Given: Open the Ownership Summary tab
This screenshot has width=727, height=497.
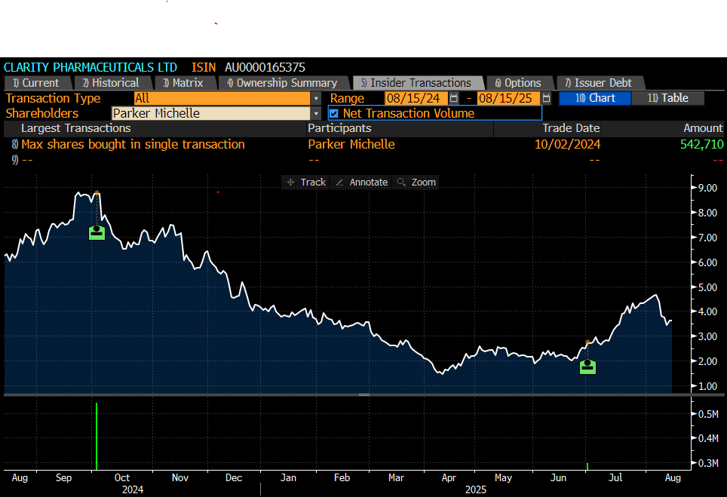Looking at the screenshot, I should point(282,83).
